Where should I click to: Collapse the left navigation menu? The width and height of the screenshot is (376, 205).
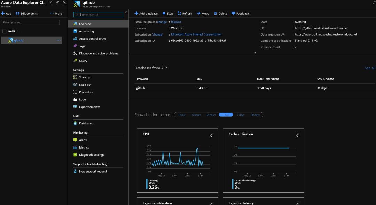(x=126, y=12)
